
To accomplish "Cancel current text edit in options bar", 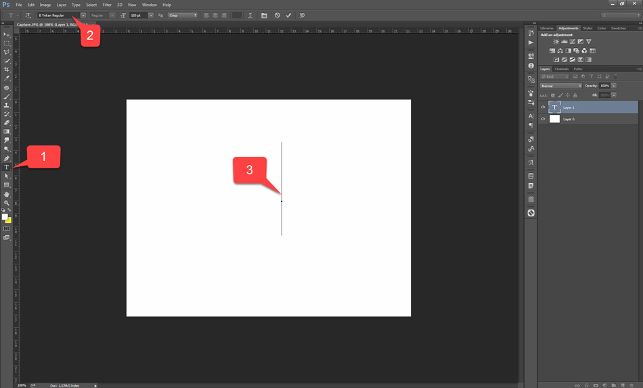I will click(277, 15).
